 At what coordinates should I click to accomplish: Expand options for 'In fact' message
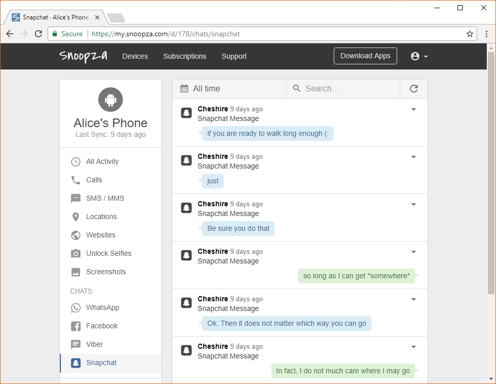point(414,347)
